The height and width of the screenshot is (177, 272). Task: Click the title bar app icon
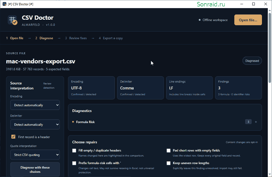click(x=4, y=4)
